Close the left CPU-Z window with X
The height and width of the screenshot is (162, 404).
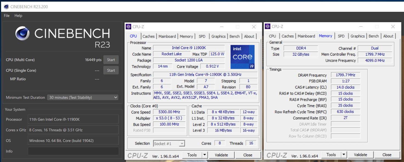point(254,27)
